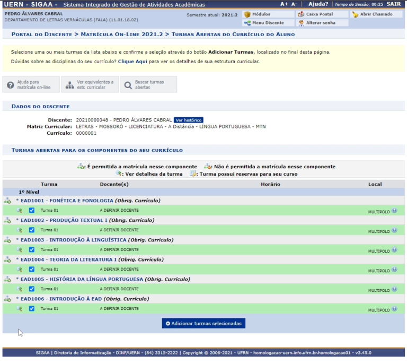
Task: Open the Caixa Postal mailbox icon
Action: point(301,14)
